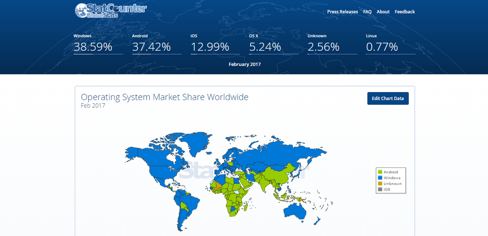This screenshot has width=488, height=236.
Task: Click the iOS gray legend swatch
Action: tap(380, 189)
